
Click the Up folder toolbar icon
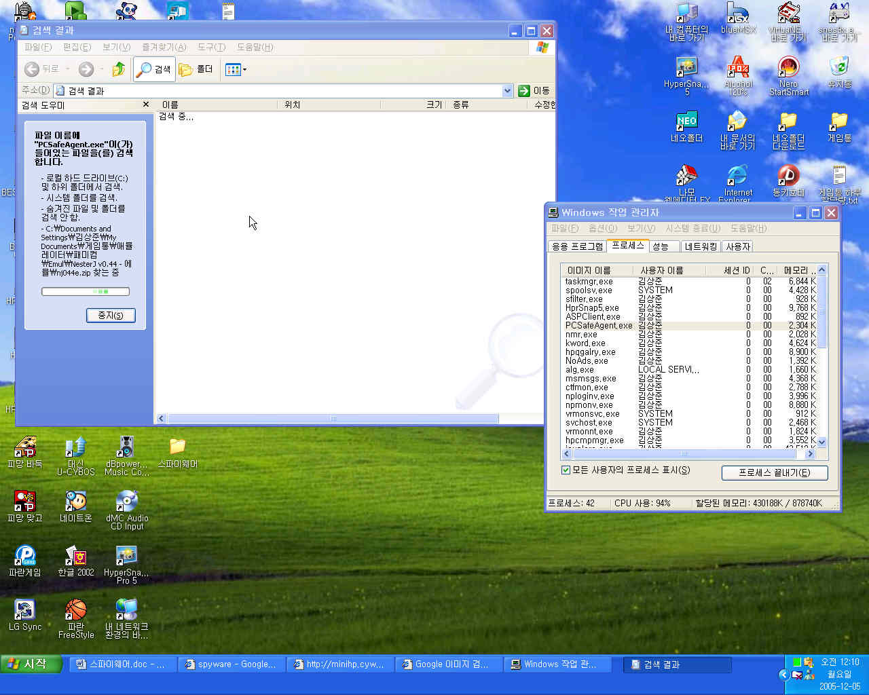pos(119,69)
